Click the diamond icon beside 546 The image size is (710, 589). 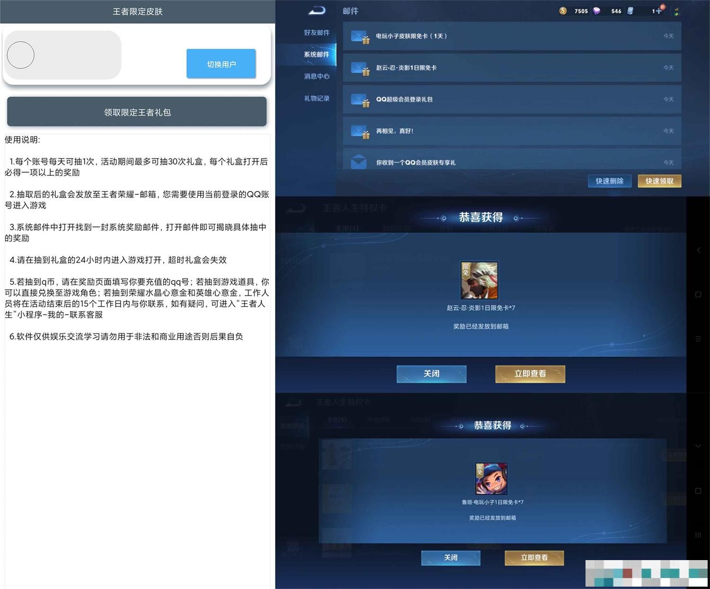pyautogui.click(x=597, y=11)
